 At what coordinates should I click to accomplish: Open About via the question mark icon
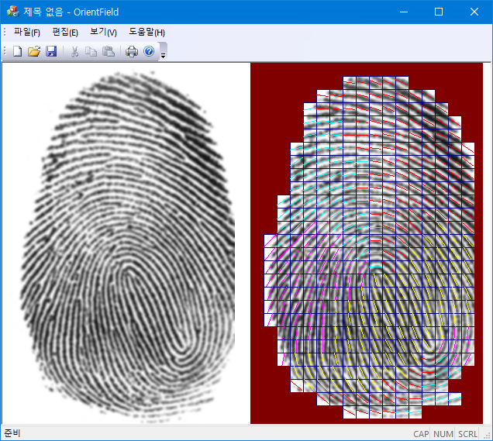click(149, 51)
